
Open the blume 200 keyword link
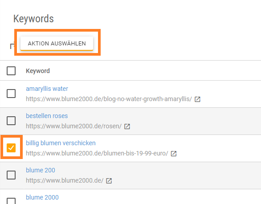tap(41, 170)
